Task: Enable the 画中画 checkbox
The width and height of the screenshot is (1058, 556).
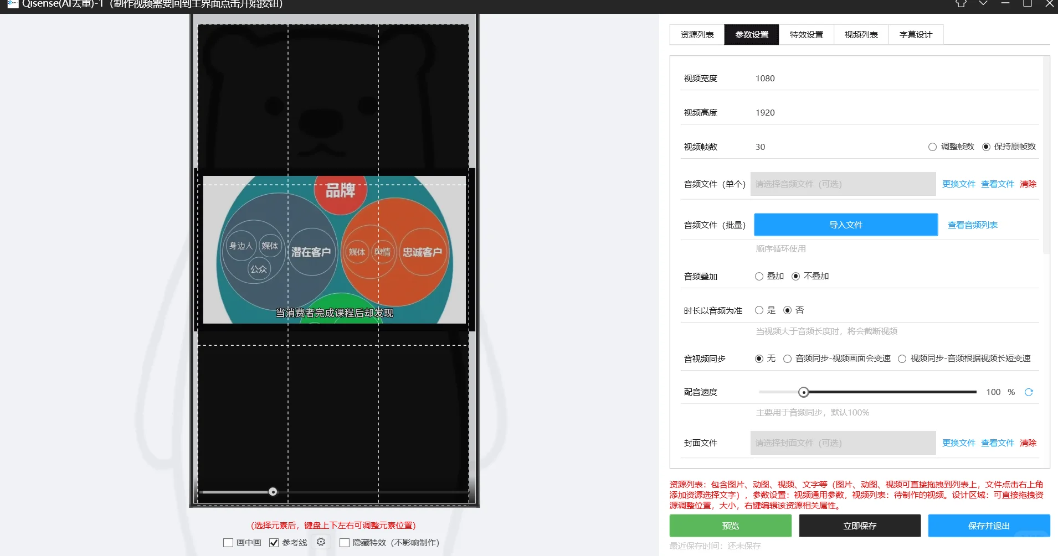Action: [x=228, y=542]
